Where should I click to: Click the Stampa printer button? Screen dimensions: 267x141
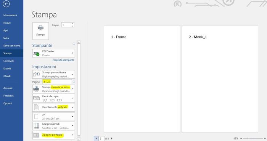coord(40,31)
